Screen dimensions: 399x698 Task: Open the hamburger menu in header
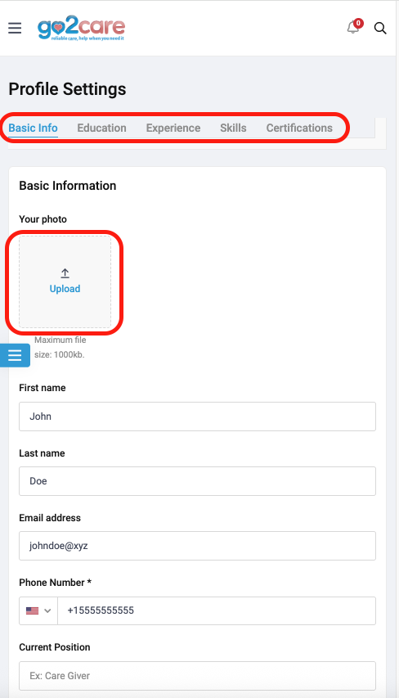coord(15,28)
